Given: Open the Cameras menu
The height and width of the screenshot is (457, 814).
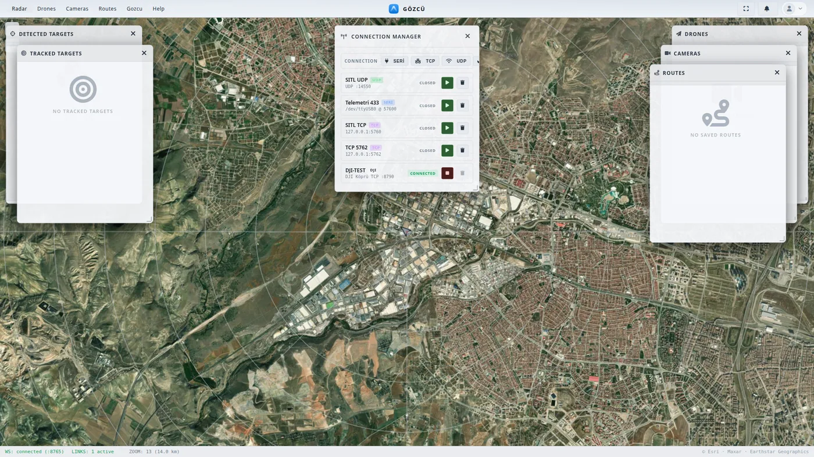Looking at the screenshot, I should point(77,9).
